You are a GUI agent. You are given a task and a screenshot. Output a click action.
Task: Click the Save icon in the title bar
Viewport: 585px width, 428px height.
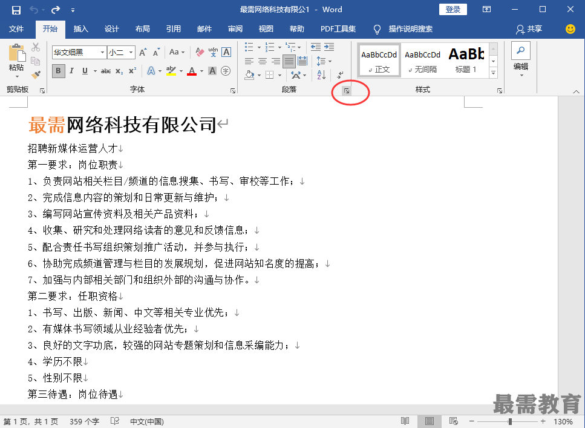pos(16,10)
